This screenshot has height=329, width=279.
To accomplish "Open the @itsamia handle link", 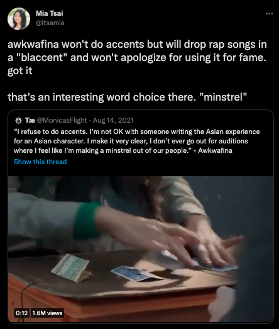I will click(50, 23).
